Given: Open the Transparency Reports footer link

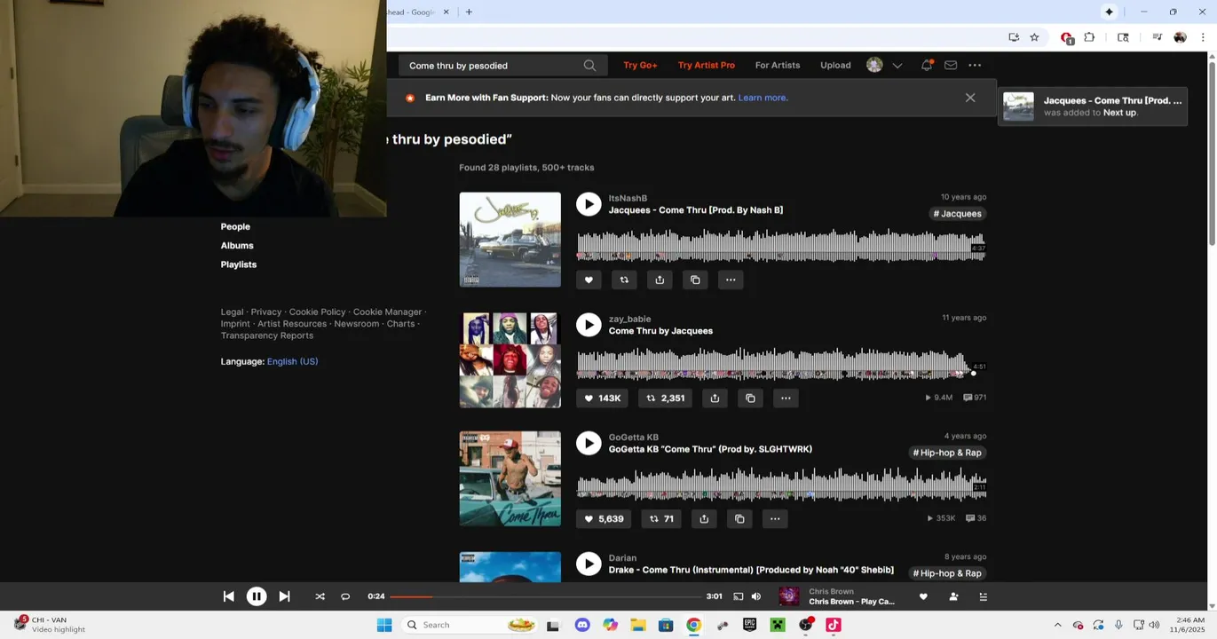Looking at the screenshot, I should click(x=267, y=335).
